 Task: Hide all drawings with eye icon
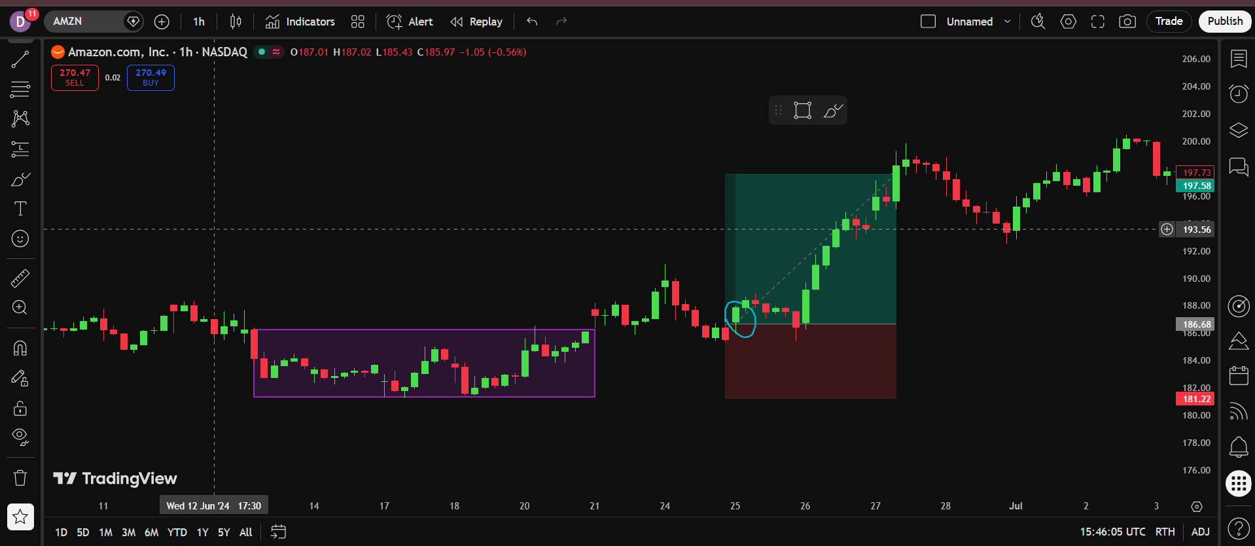[x=20, y=437]
